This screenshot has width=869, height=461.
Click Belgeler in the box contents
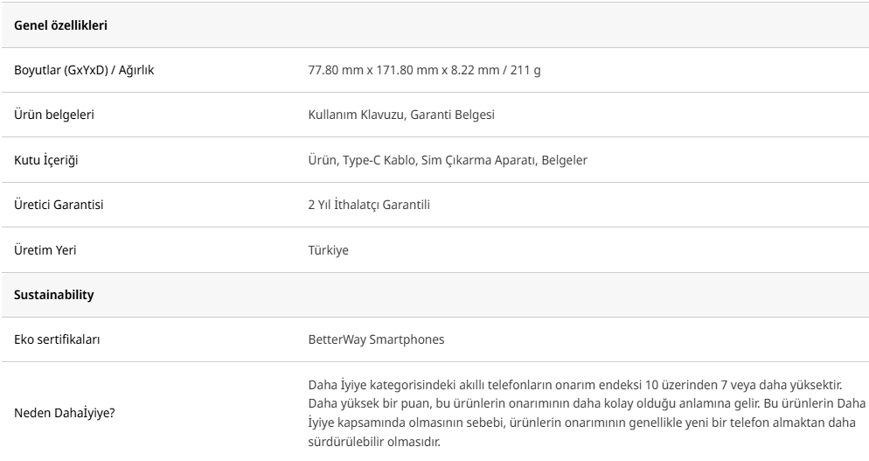562,160
